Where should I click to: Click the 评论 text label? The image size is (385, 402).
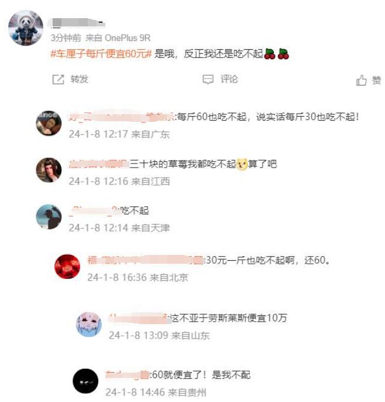click(x=229, y=79)
